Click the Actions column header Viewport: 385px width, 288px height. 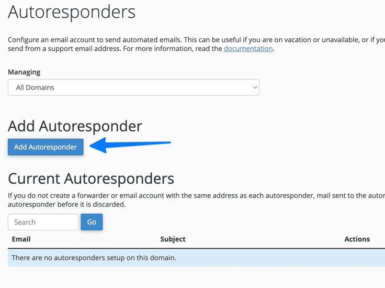[x=357, y=239]
